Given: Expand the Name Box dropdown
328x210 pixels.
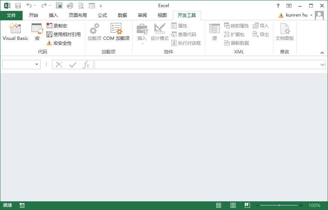Looking at the screenshot, I should point(37,65).
